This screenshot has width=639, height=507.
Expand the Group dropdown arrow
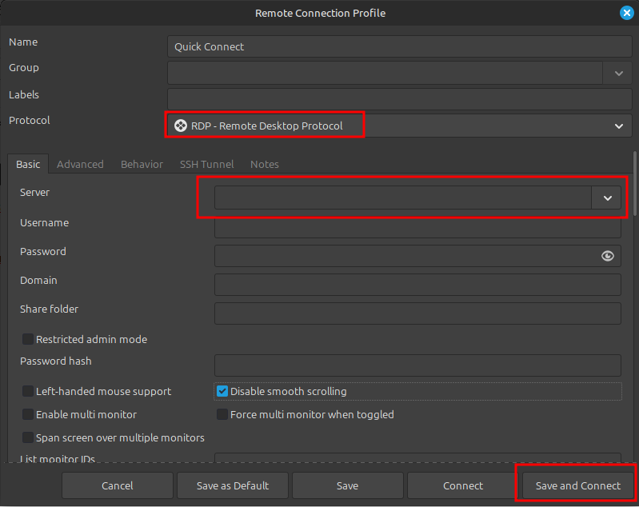[618, 73]
